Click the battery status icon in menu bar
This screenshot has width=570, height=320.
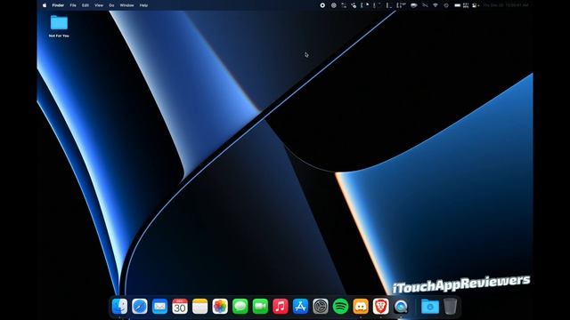click(x=458, y=5)
